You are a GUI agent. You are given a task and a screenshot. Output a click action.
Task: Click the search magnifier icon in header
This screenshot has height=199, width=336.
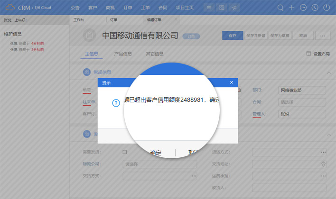pos(280,8)
